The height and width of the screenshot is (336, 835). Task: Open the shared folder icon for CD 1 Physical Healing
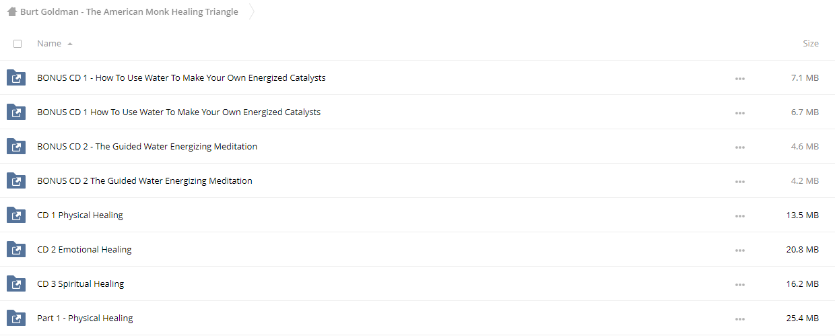[x=16, y=215]
